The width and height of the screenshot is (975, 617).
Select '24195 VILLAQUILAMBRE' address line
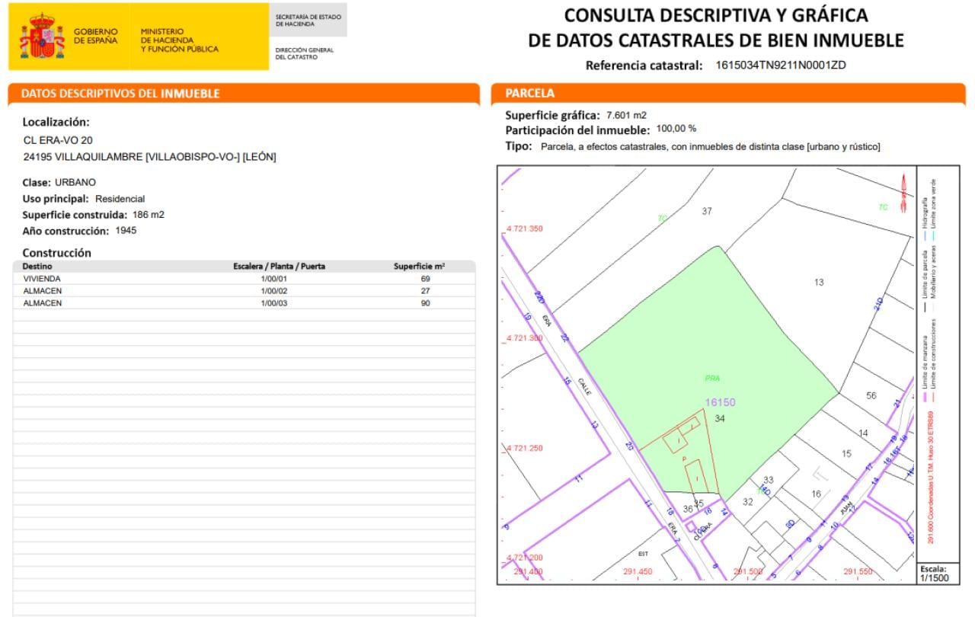tap(150, 157)
